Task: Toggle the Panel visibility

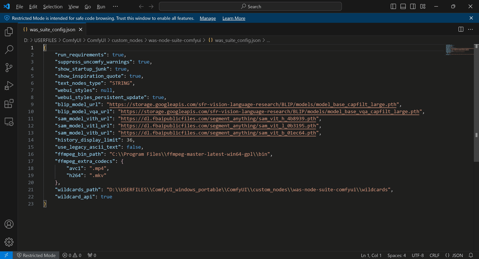Action: click(x=403, y=6)
